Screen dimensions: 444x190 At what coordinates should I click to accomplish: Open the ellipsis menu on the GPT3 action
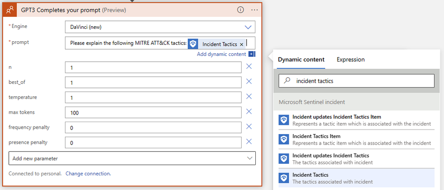point(254,9)
